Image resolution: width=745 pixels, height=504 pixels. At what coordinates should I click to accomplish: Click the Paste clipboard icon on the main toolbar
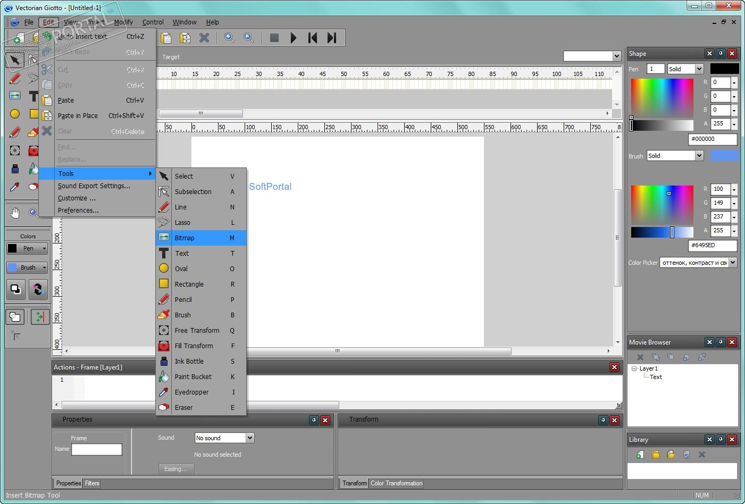(166, 38)
